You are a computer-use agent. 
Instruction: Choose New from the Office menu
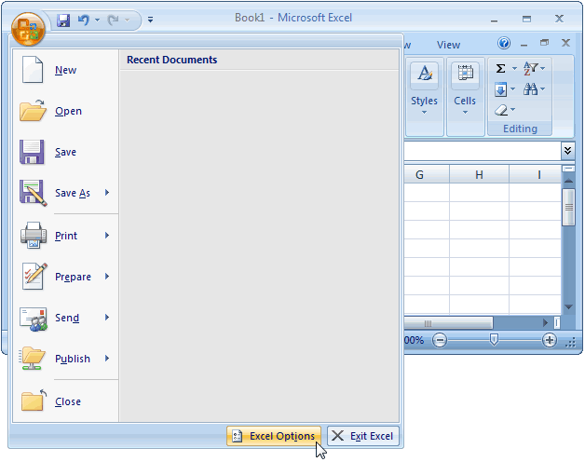(x=66, y=70)
